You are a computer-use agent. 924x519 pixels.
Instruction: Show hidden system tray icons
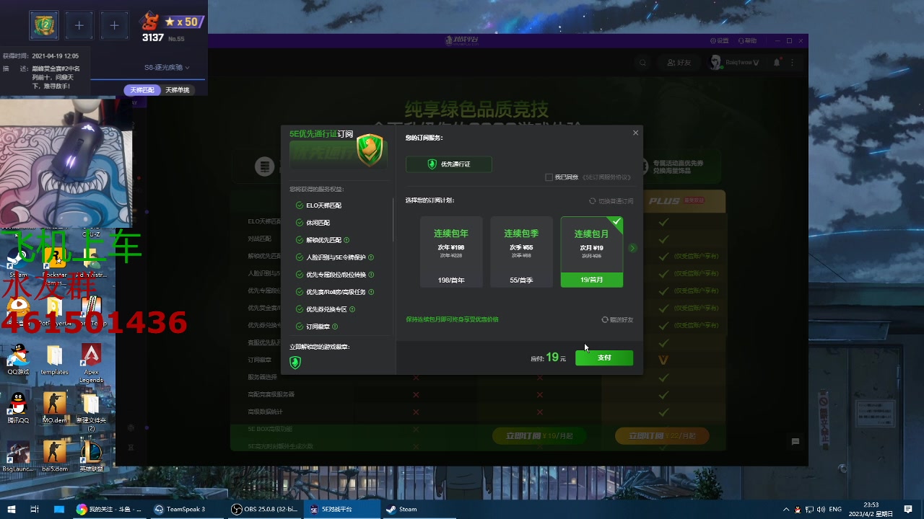coord(786,509)
